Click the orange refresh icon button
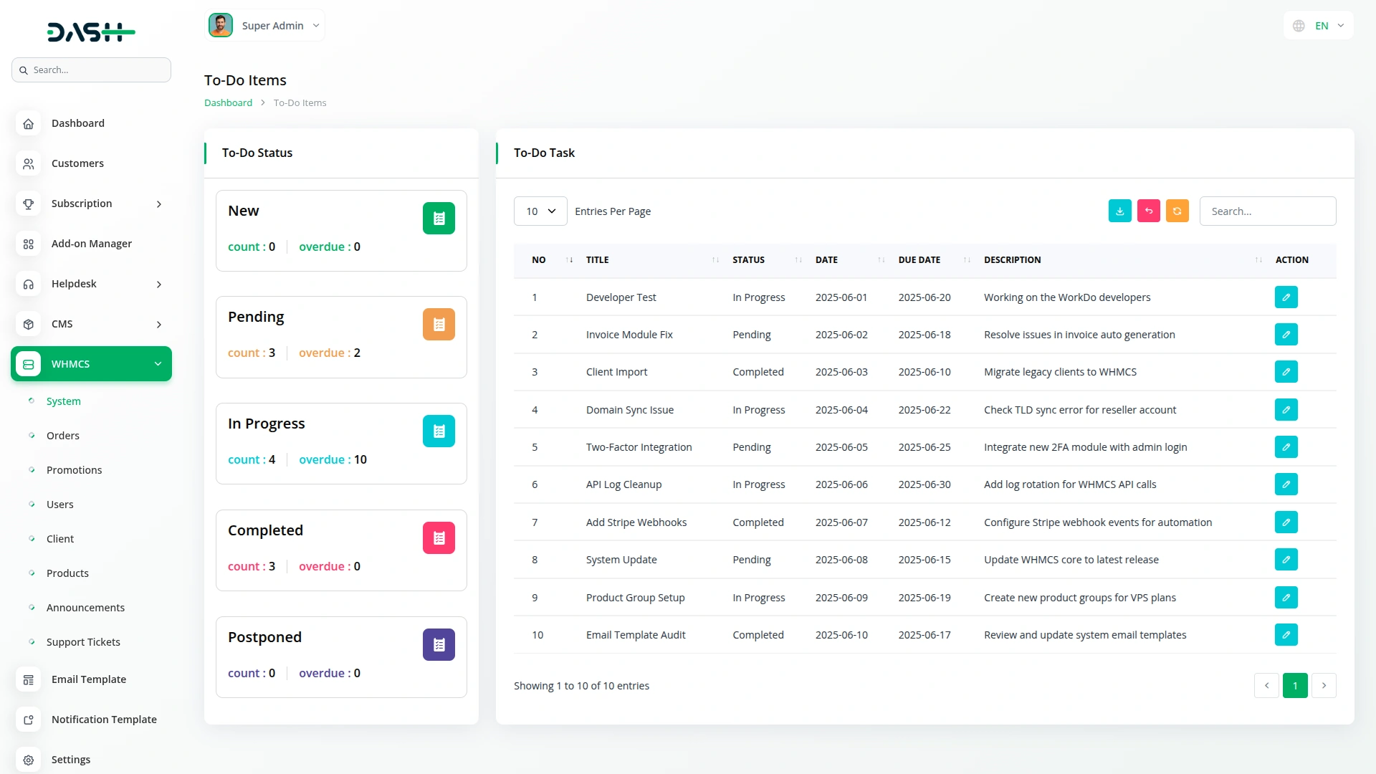 coord(1177,211)
